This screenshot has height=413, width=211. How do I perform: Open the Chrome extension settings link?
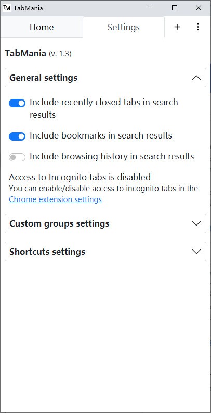click(55, 199)
